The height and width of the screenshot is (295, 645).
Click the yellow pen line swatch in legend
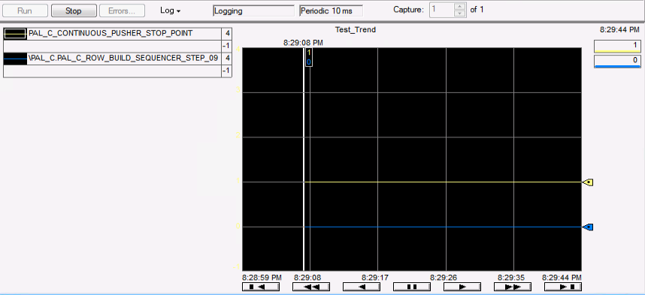[x=15, y=33]
